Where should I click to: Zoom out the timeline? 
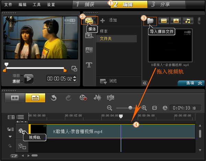[x=110, y=108]
